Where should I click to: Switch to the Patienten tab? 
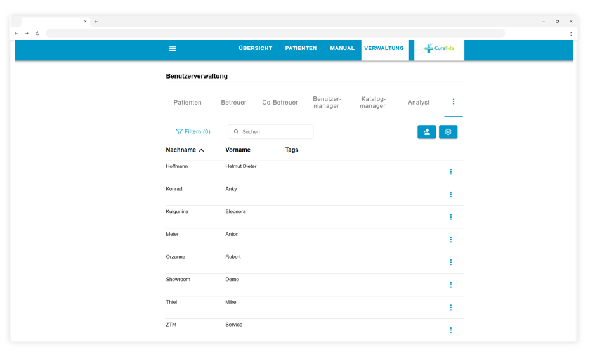[x=188, y=103]
